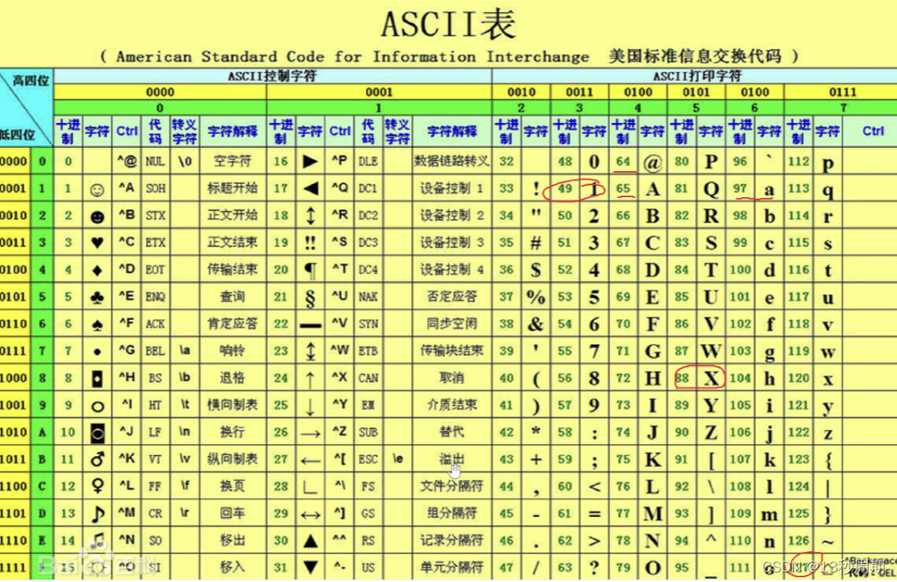Click the \e escape character cell
This screenshot has width=897, height=582.
[398, 458]
